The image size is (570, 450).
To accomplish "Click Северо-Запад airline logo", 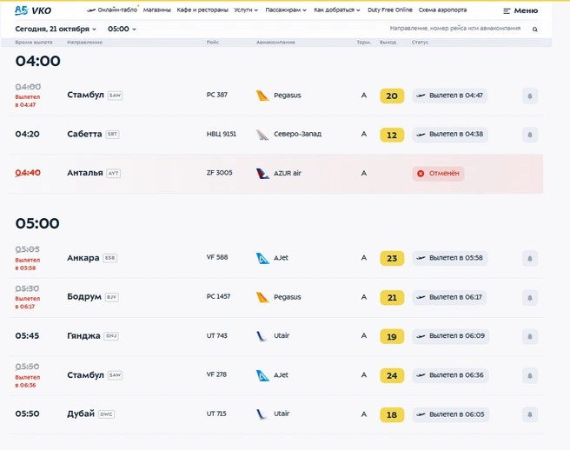I will [262, 135].
